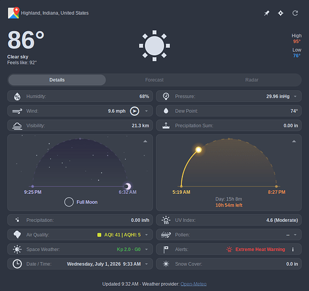Click the alert info icon
The height and width of the screenshot is (291, 309).
click(293, 250)
